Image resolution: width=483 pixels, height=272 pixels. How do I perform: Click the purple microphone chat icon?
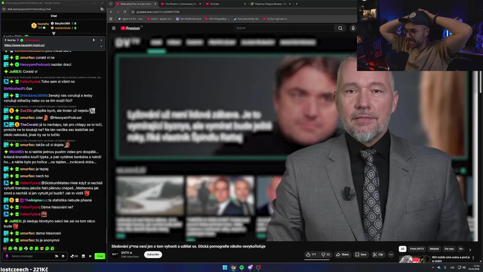coord(7,256)
